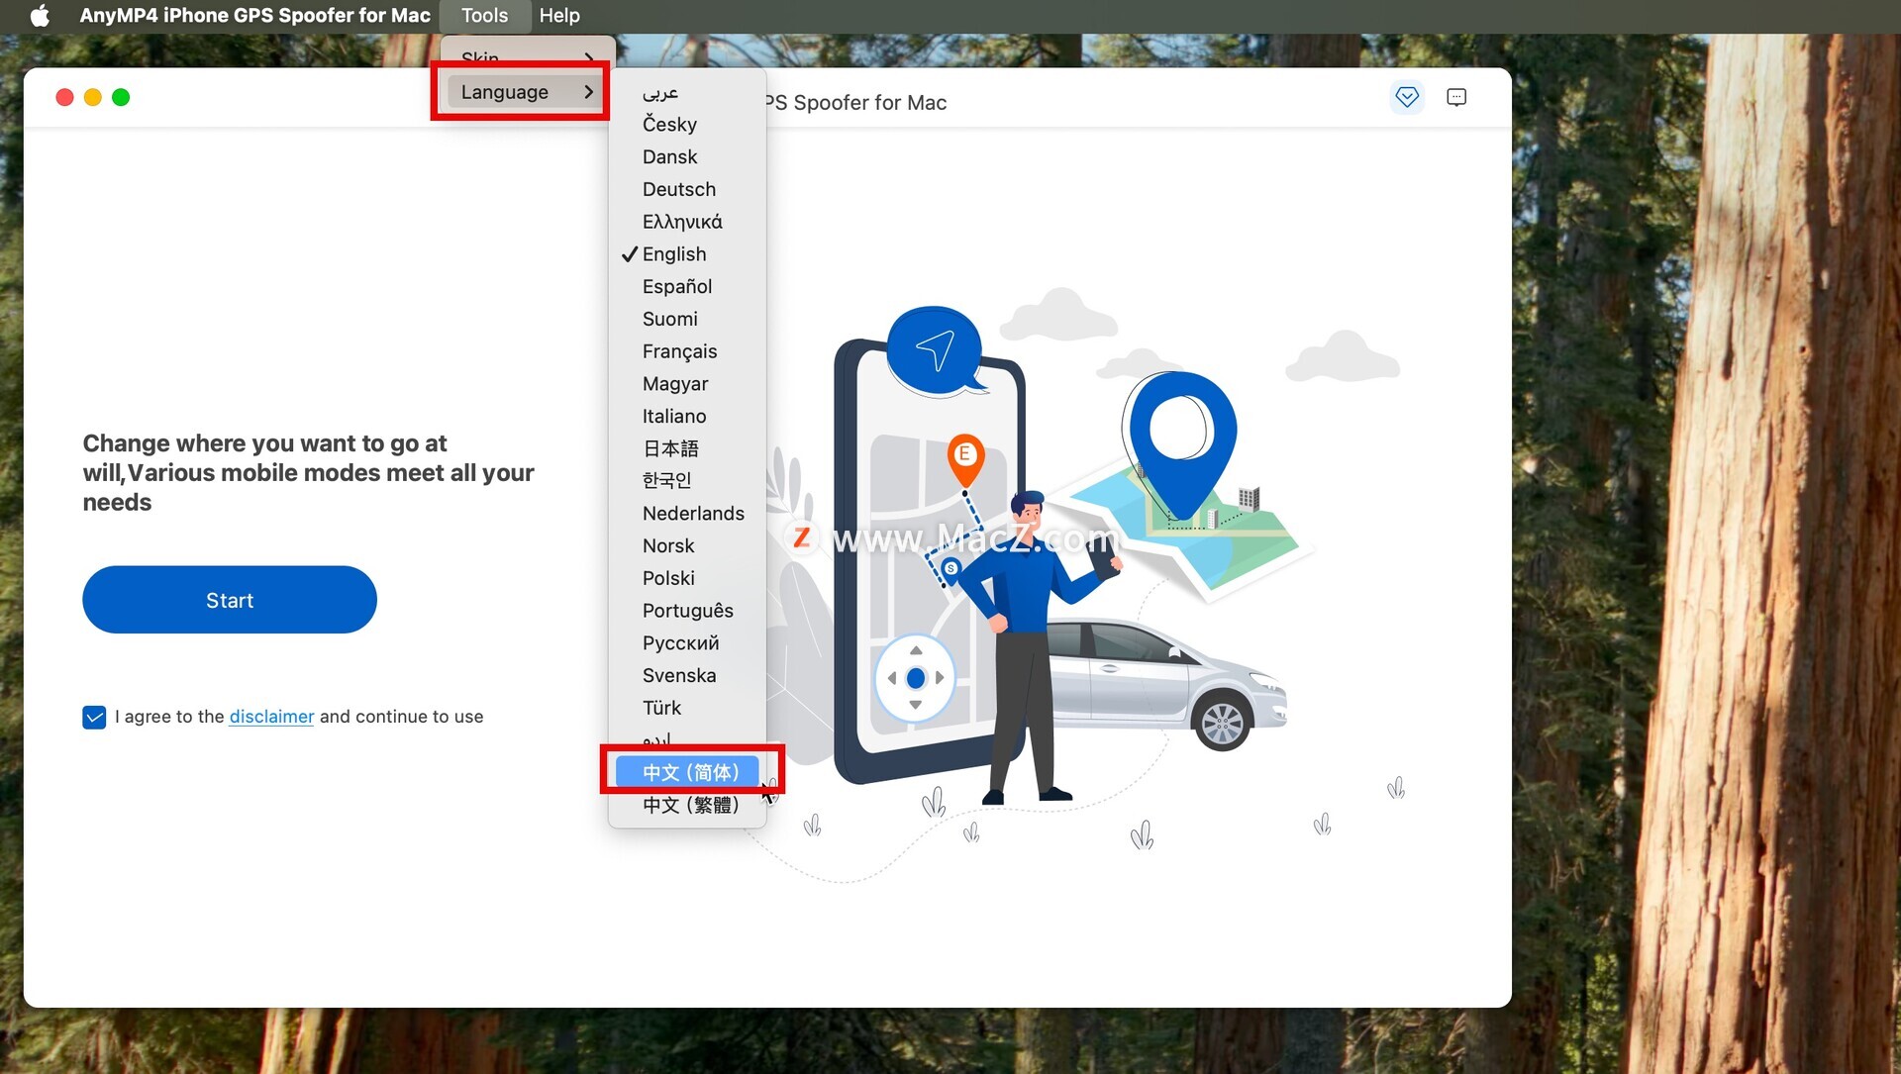Click the diamond premium icon

click(1407, 97)
